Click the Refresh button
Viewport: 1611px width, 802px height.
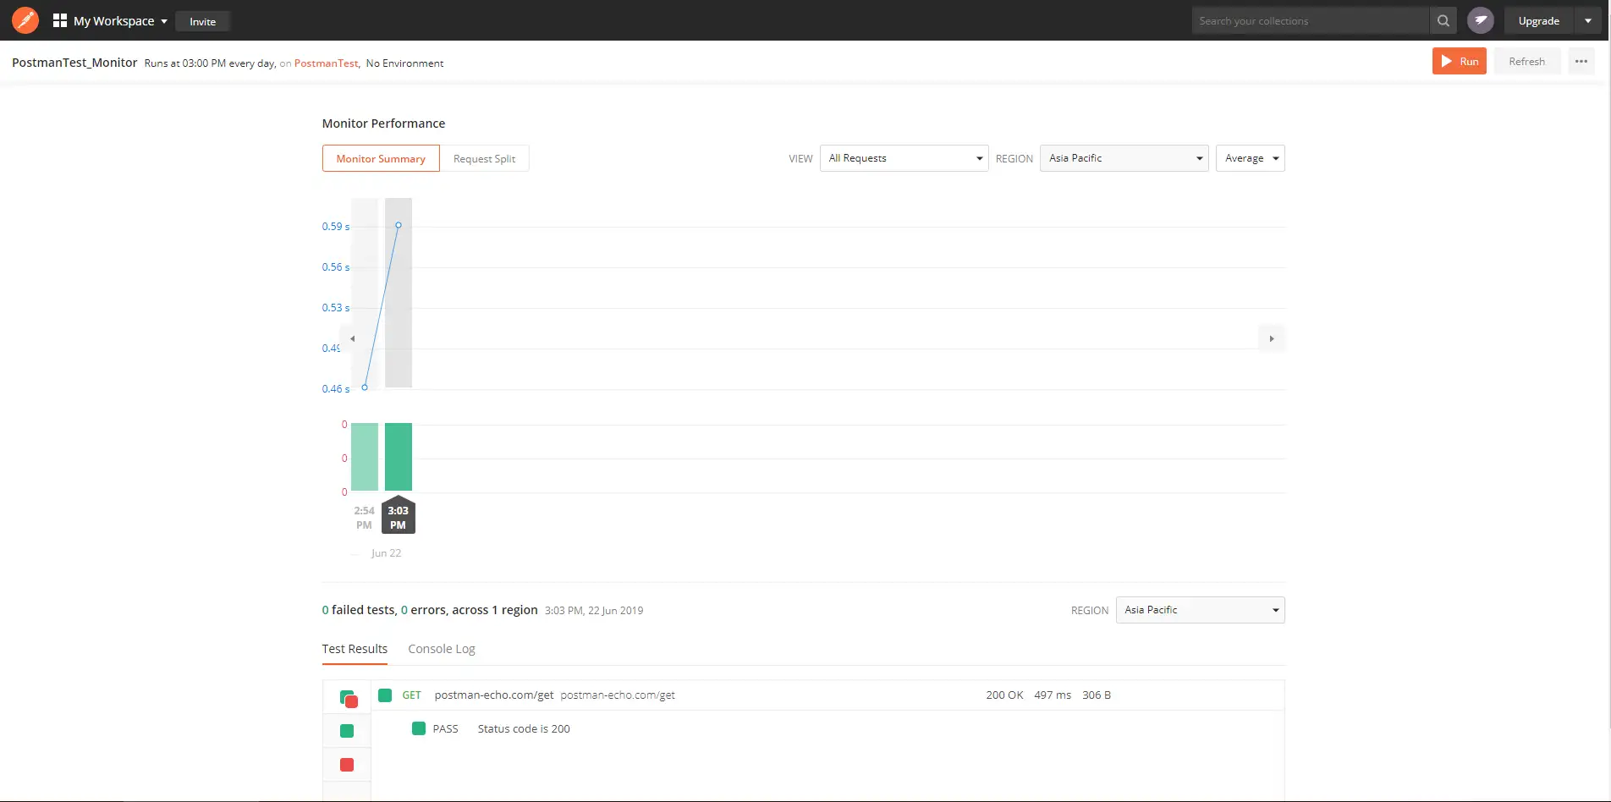pos(1526,62)
